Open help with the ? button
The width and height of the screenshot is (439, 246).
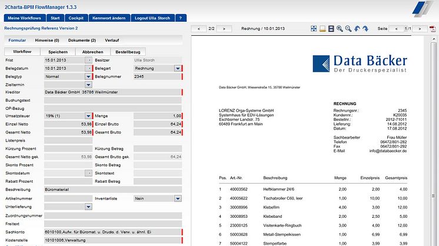point(181,18)
